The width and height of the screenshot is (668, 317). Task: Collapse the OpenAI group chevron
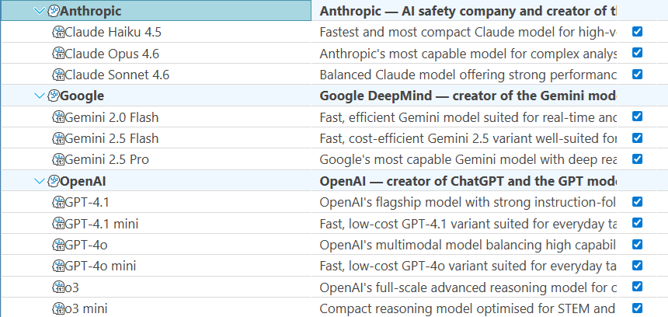pyautogui.click(x=39, y=182)
